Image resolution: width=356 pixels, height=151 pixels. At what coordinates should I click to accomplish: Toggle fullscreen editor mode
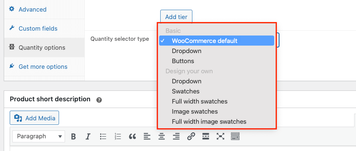(220, 136)
